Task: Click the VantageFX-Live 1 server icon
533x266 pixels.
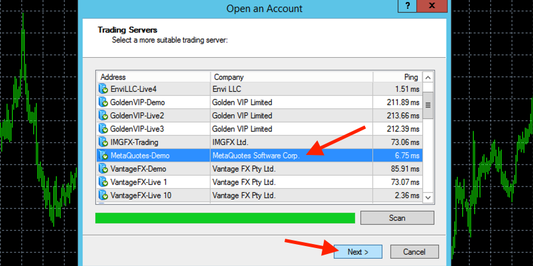Action: [103, 182]
